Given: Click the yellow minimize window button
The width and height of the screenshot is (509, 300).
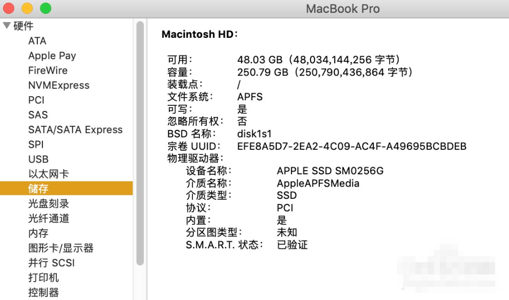Looking at the screenshot, I should click(27, 8).
